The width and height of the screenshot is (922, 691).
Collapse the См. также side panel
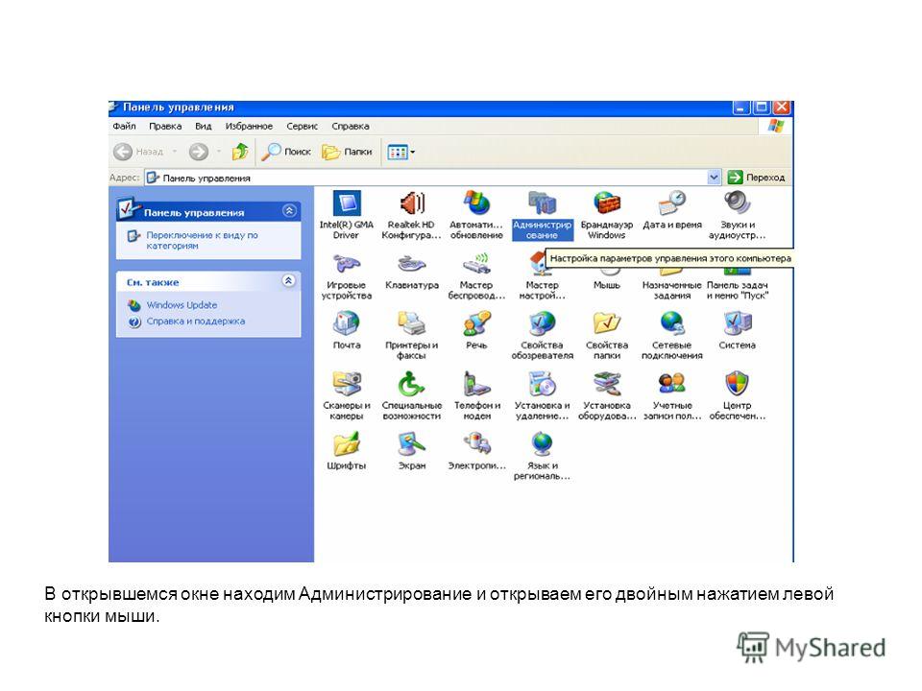tap(289, 281)
